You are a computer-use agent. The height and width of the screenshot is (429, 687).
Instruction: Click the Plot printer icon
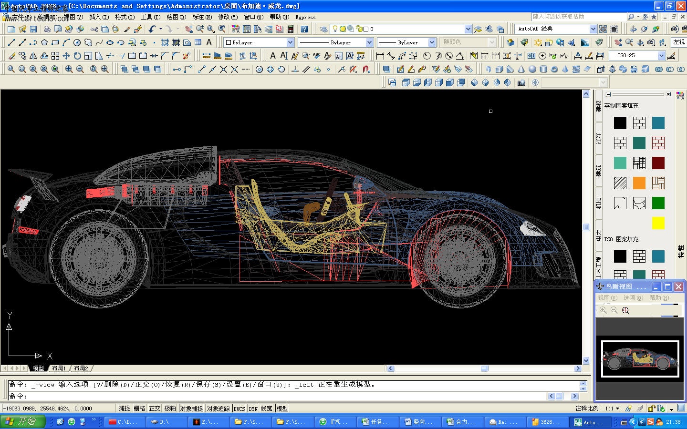pyautogui.click(x=47, y=29)
